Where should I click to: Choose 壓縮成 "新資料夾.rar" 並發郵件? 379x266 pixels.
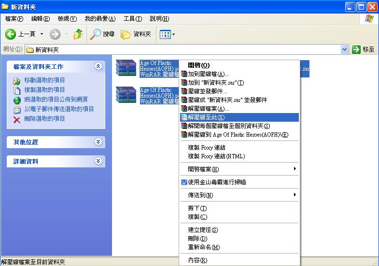239,100
